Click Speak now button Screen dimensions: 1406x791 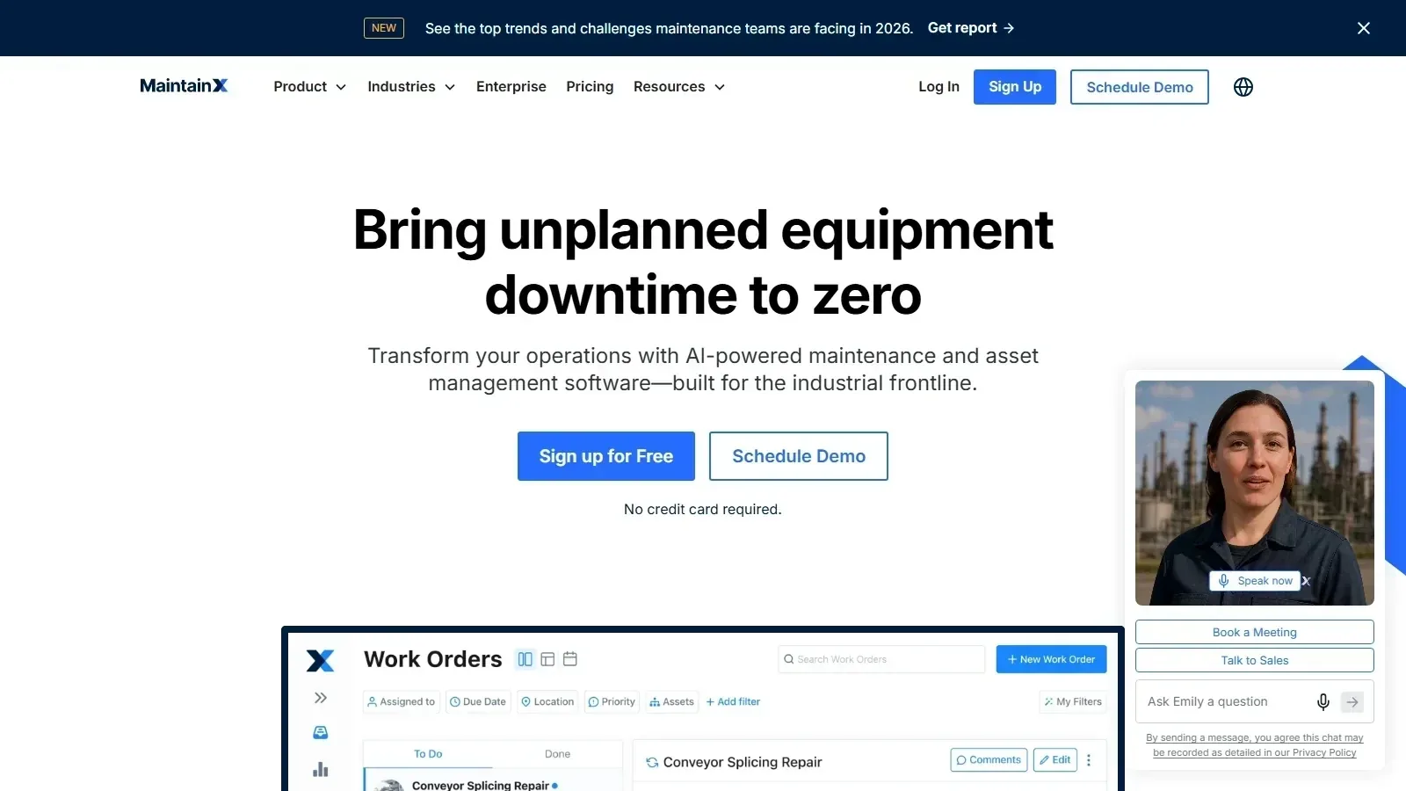1256,581
